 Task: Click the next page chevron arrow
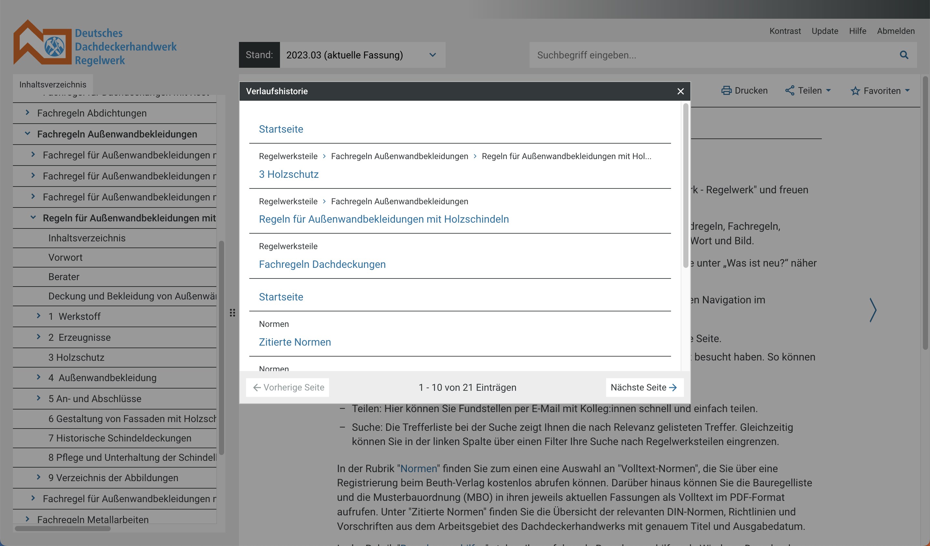click(873, 310)
